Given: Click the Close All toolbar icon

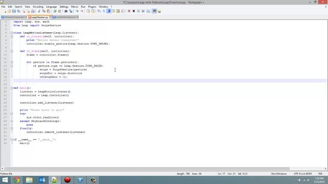Looking at the screenshot, I should point(28,11).
